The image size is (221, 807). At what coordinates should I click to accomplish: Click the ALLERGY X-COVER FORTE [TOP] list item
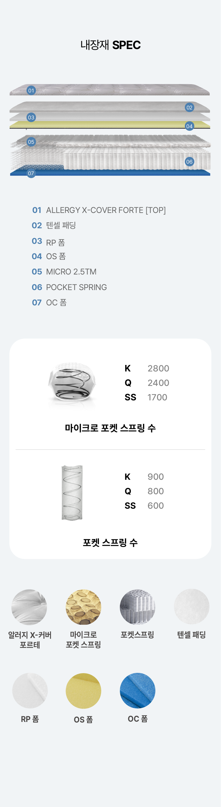tap(105, 210)
